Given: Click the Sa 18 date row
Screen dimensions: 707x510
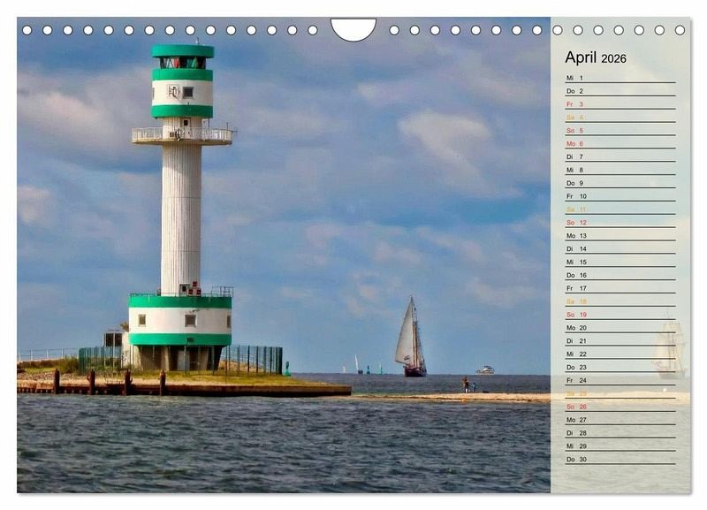Looking at the screenshot, I should click(619, 301).
